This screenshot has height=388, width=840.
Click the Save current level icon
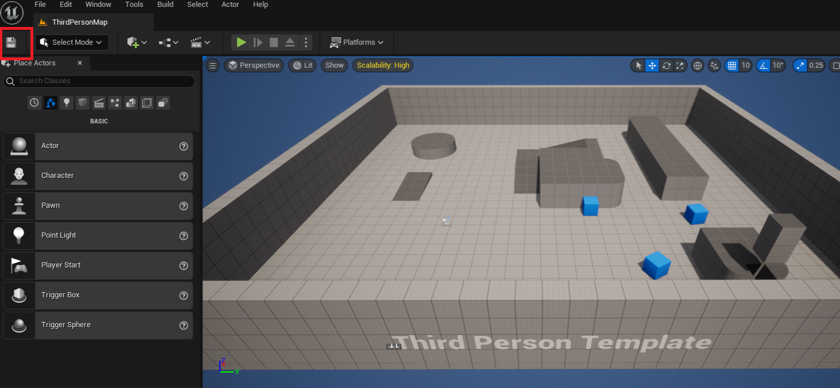pyautogui.click(x=11, y=42)
